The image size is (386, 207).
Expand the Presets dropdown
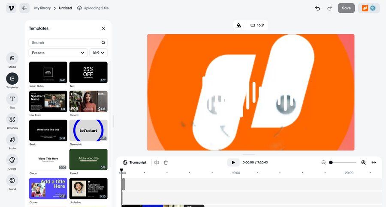click(x=58, y=53)
